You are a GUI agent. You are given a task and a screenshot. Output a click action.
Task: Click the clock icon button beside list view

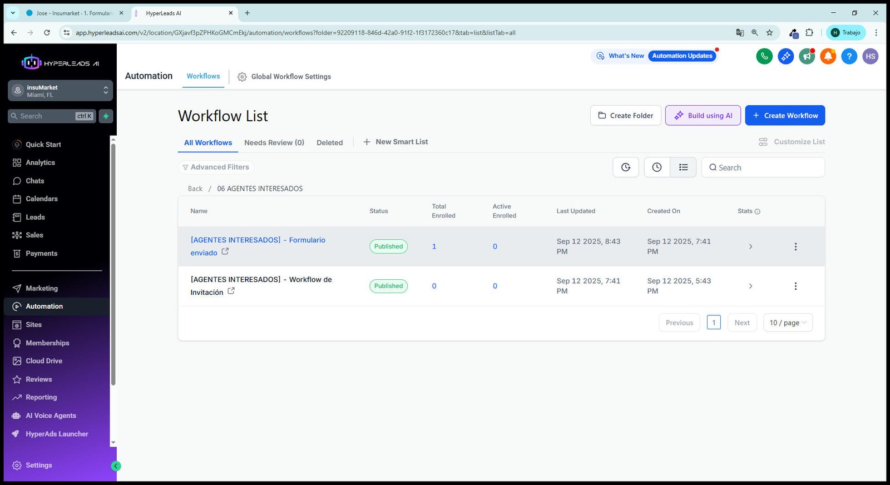(657, 167)
